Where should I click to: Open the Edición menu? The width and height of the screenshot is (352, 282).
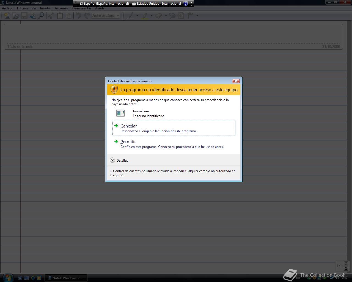(x=22, y=8)
